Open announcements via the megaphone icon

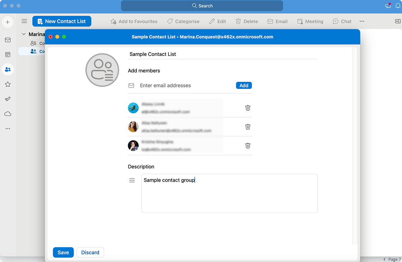[x=388, y=6]
